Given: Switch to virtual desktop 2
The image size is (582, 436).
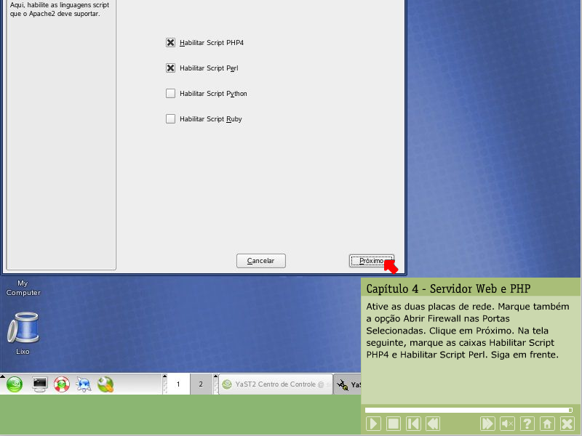Looking at the screenshot, I should (x=200, y=384).
